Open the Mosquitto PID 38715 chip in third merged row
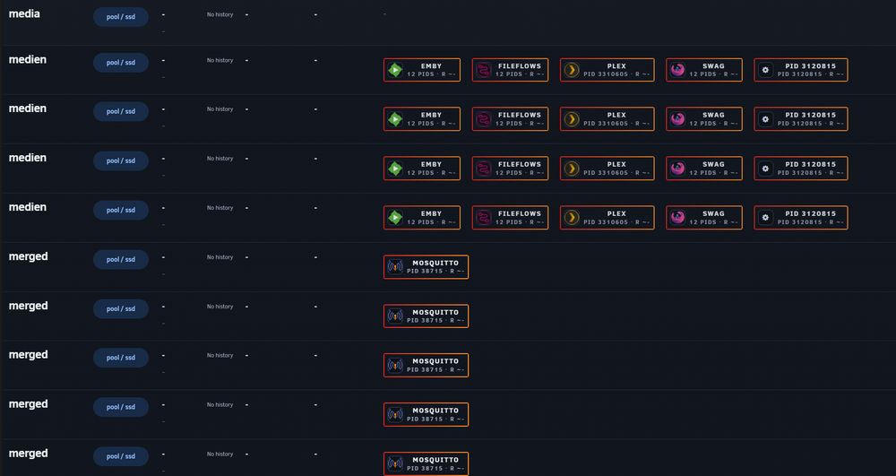The image size is (896, 476). click(x=426, y=365)
